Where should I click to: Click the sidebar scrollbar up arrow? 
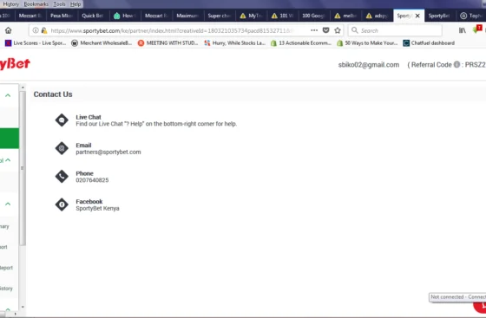pyautogui.click(x=23, y=88)
